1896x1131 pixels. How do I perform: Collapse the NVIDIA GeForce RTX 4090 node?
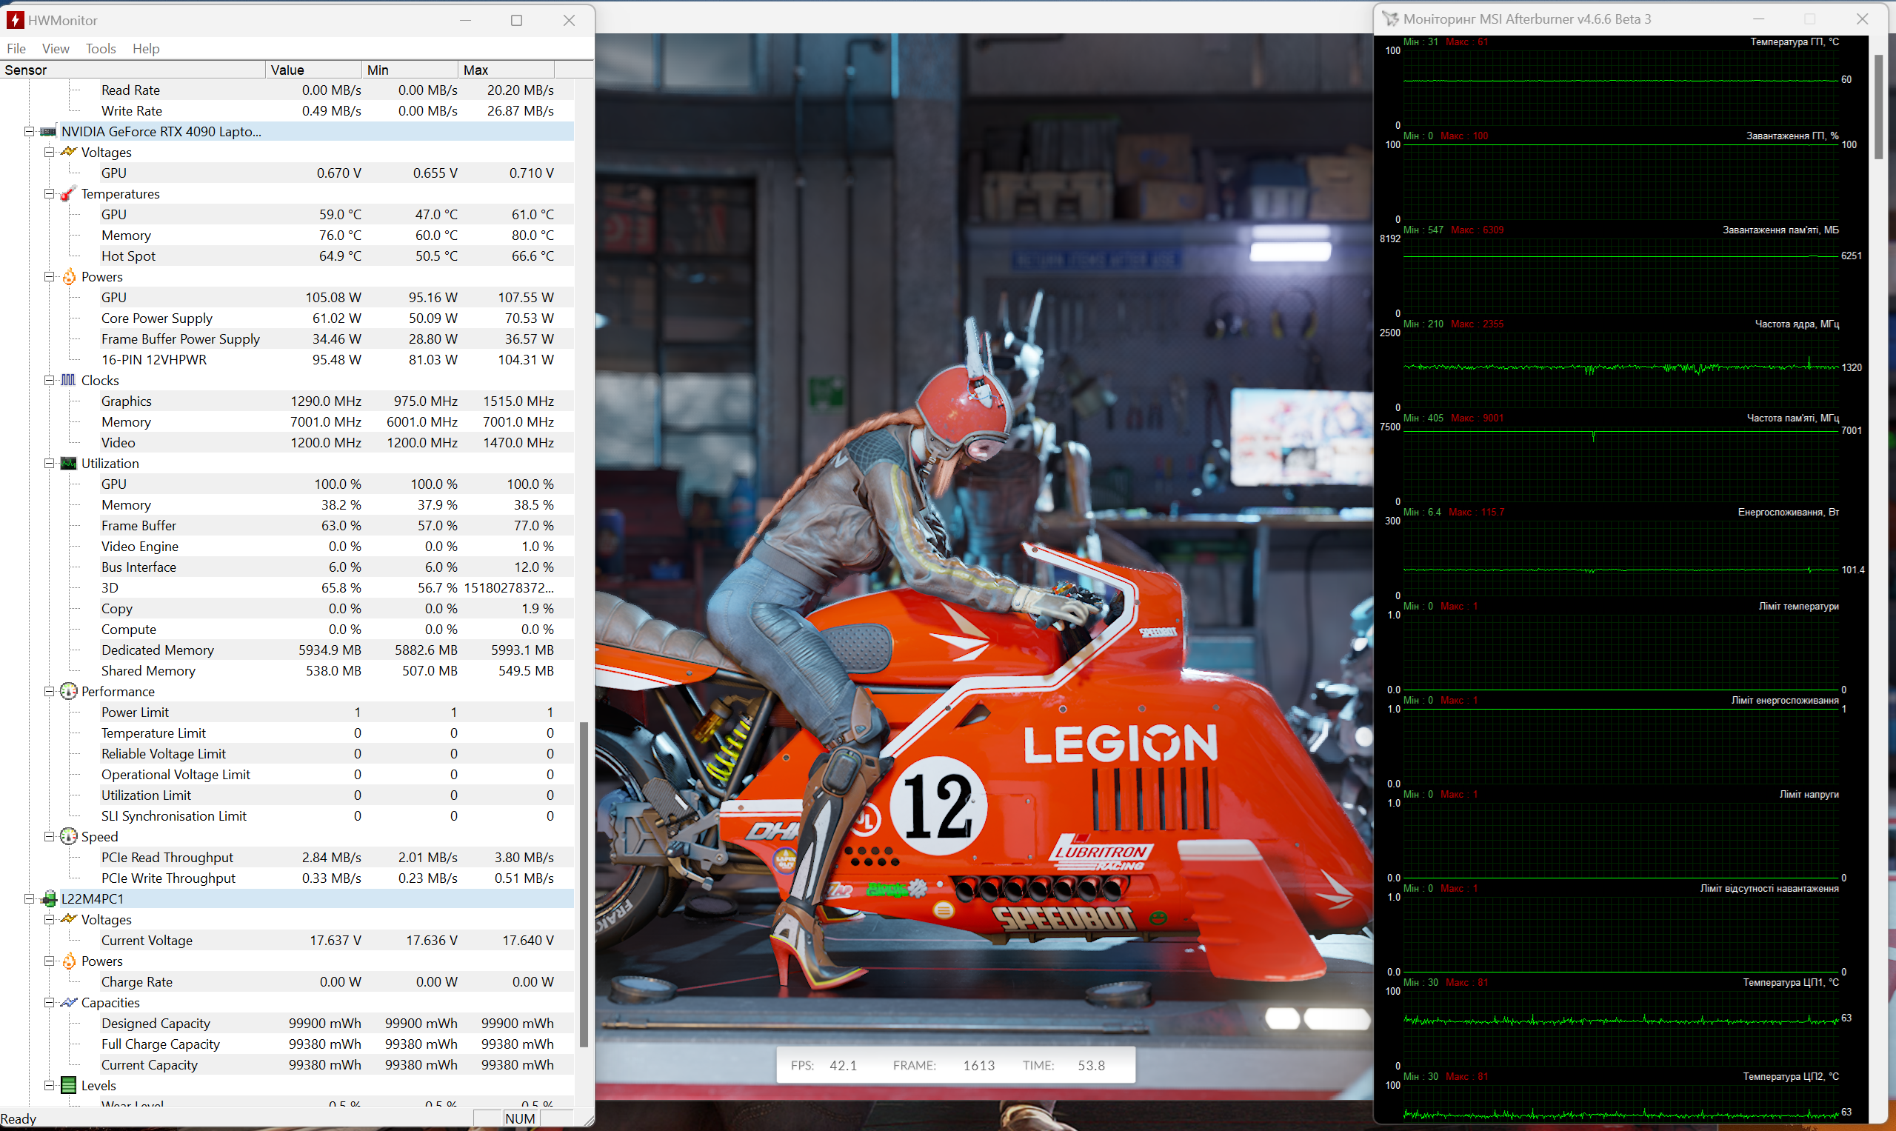(29, 131)
